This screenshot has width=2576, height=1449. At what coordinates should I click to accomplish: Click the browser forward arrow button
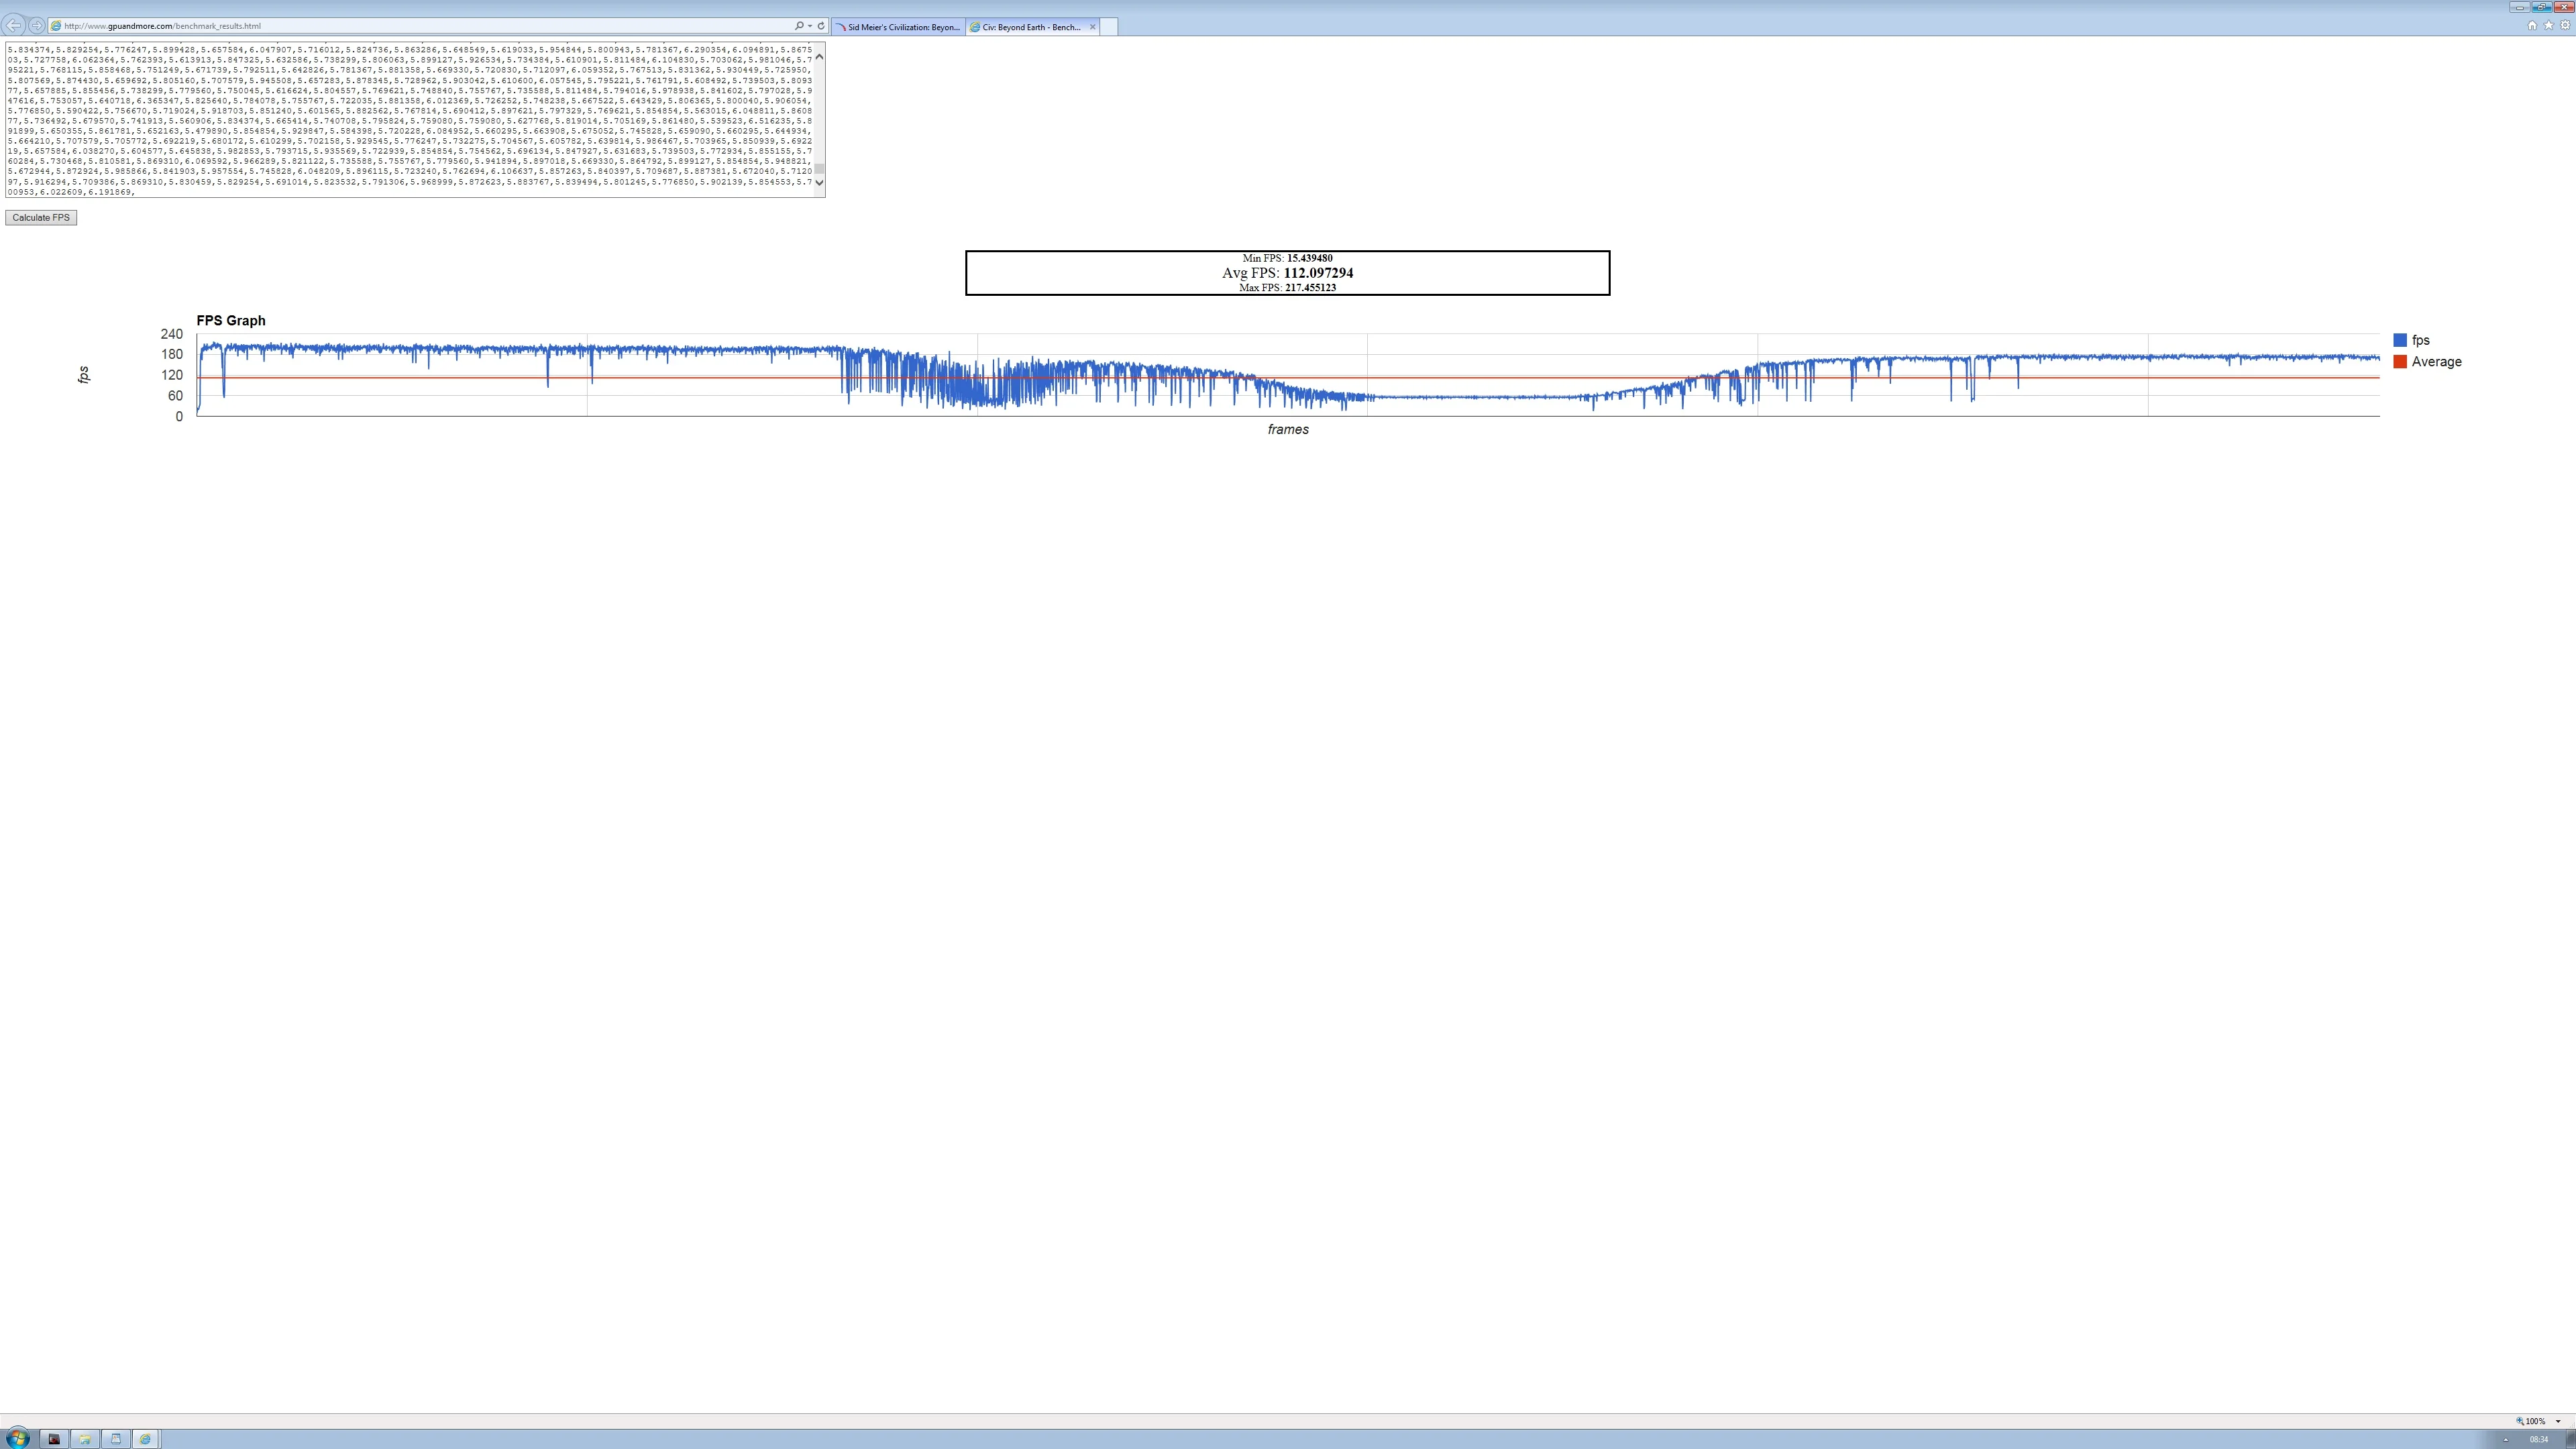pos(36,26)
